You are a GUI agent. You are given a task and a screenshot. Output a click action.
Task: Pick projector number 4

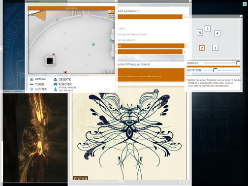pos(217,33)
